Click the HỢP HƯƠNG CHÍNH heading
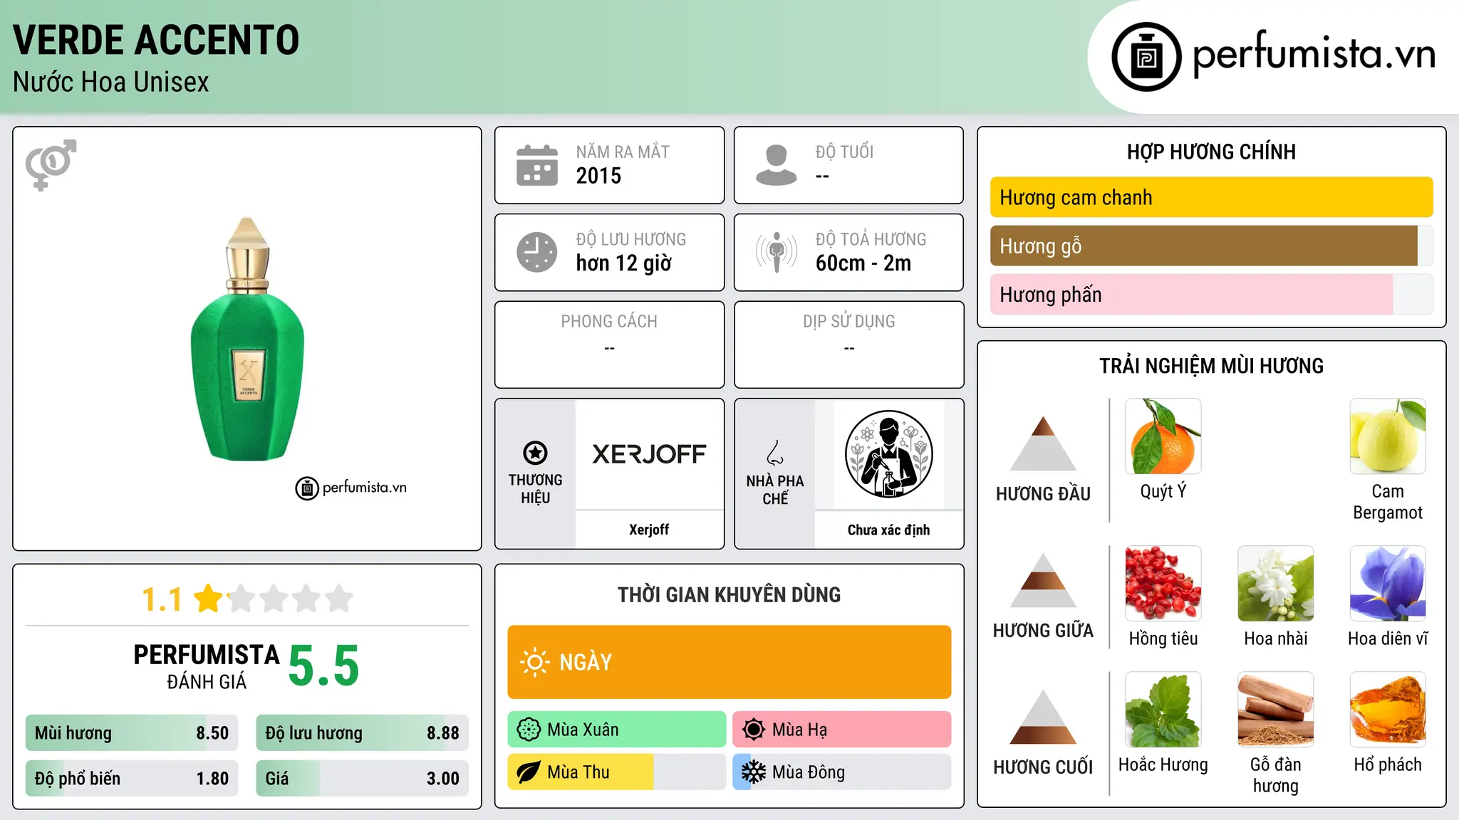This screenshot has height=820, width=1459. tap(1211, 152)
